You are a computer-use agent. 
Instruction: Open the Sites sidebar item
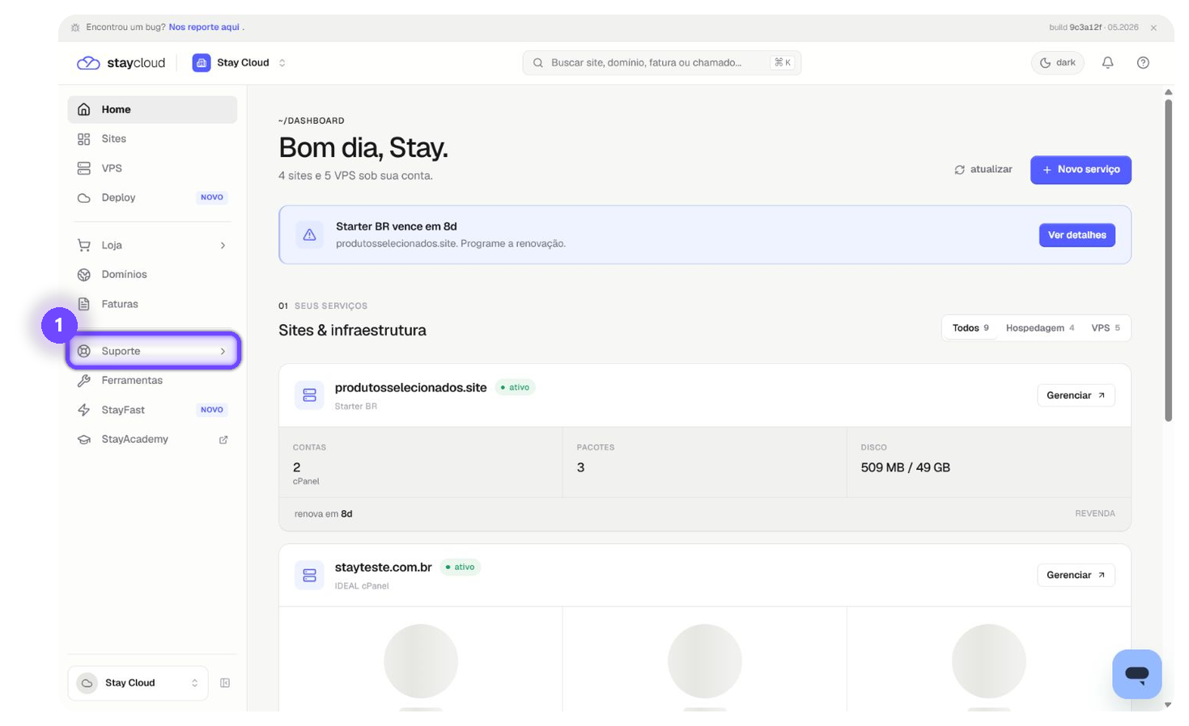[152, 139]
